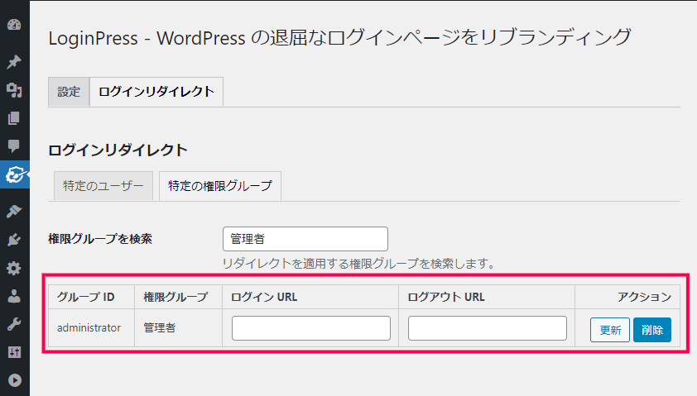Select the ログインリダイレクト tab
Screen dimensions: 697x396
pos(156,92)
